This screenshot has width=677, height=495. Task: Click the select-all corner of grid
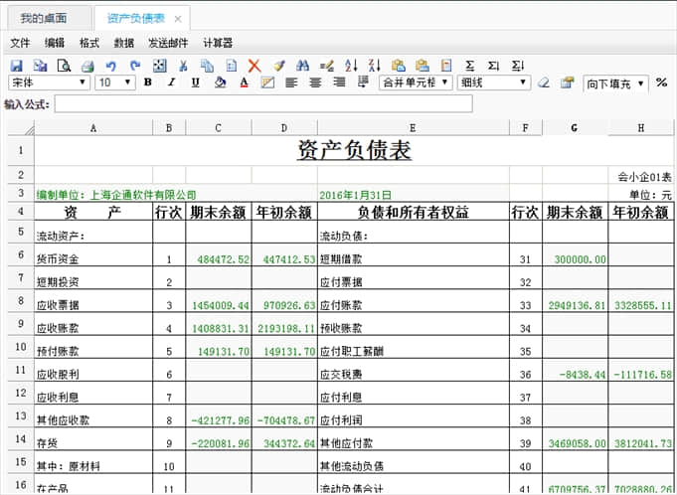pyautogui.click(x=21, y=128)
